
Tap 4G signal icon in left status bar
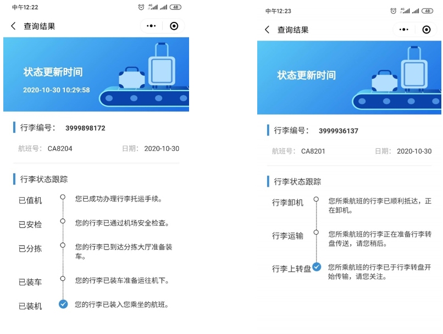[x=153, y=7]
